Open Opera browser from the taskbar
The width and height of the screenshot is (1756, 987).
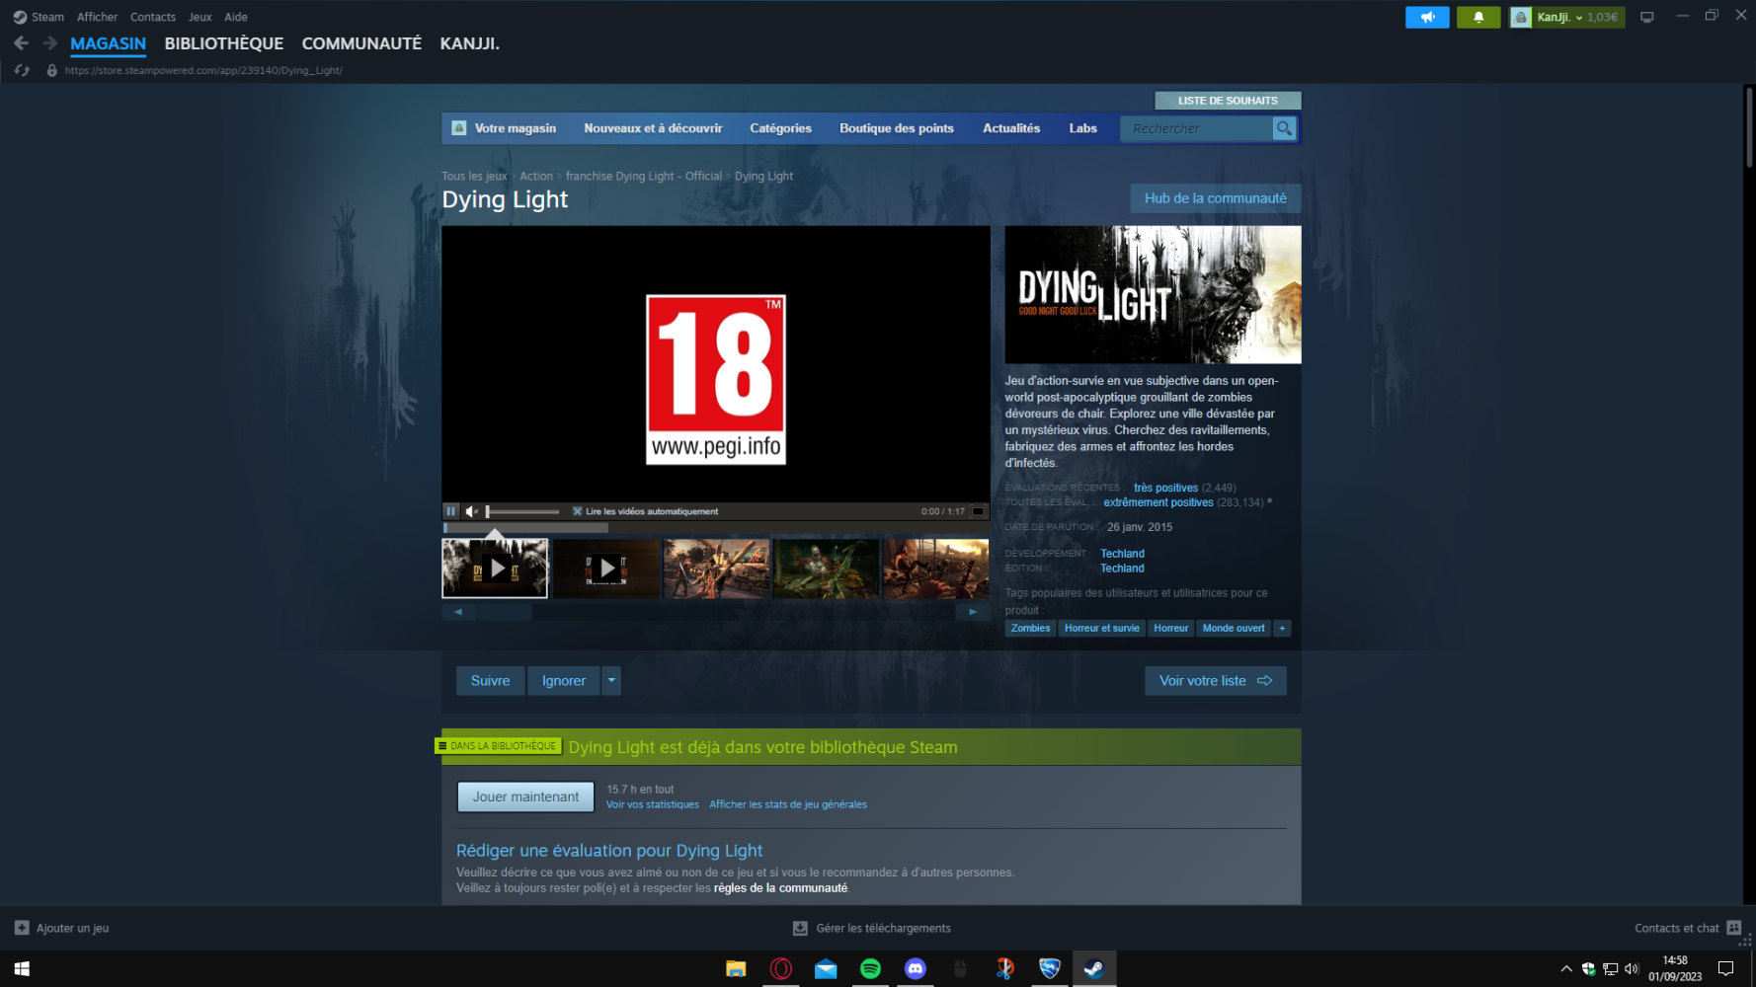coord(781,969)
